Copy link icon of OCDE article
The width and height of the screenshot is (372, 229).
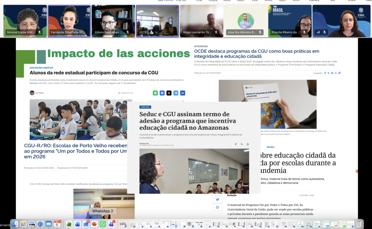[339, 73]
